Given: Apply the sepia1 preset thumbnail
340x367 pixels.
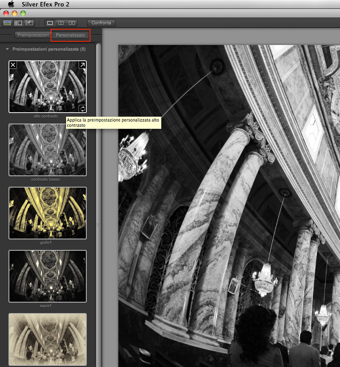Looking at the screenshot, I should pyautogui.click(x=47, y=276).
